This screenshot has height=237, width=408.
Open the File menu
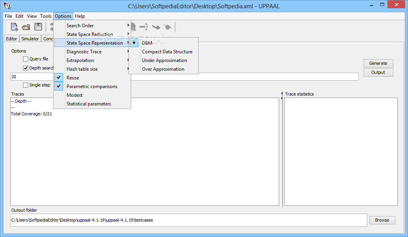coord(8,16)
